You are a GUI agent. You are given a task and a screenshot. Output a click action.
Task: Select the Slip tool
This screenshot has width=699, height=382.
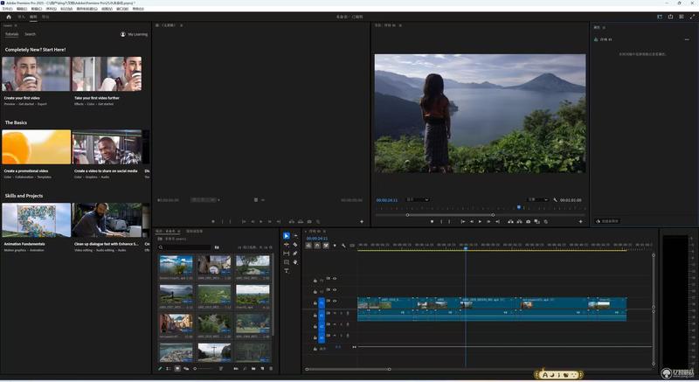click(287, 254)
